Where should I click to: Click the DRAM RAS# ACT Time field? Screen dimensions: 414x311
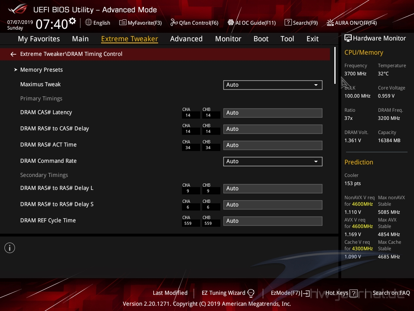(273, 145)
